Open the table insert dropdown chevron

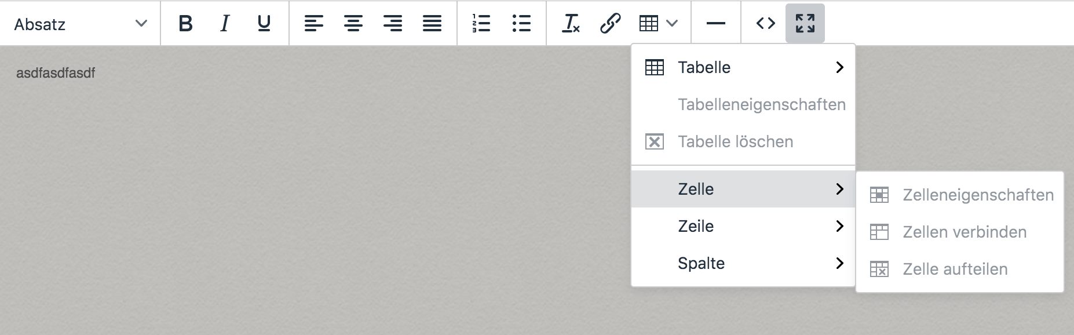pyautogui.click(x=671, y=24)
